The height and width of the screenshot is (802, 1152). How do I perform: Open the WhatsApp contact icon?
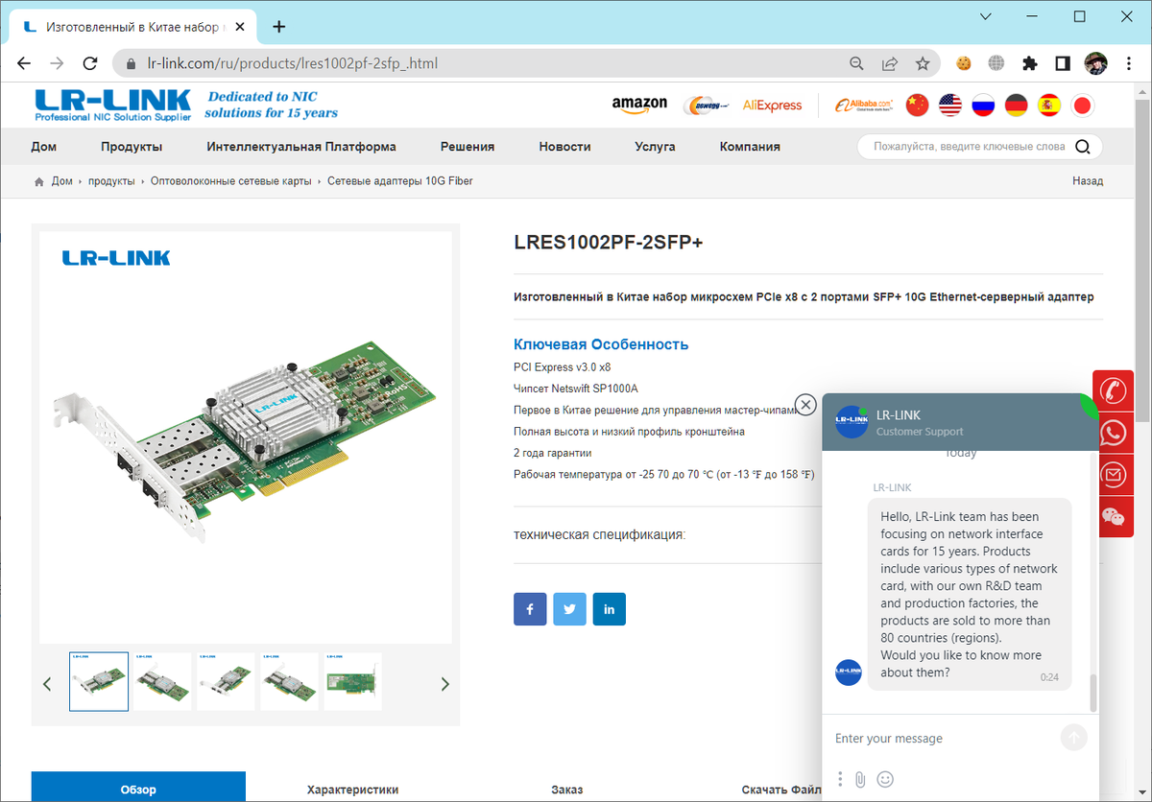point(1114,433)
